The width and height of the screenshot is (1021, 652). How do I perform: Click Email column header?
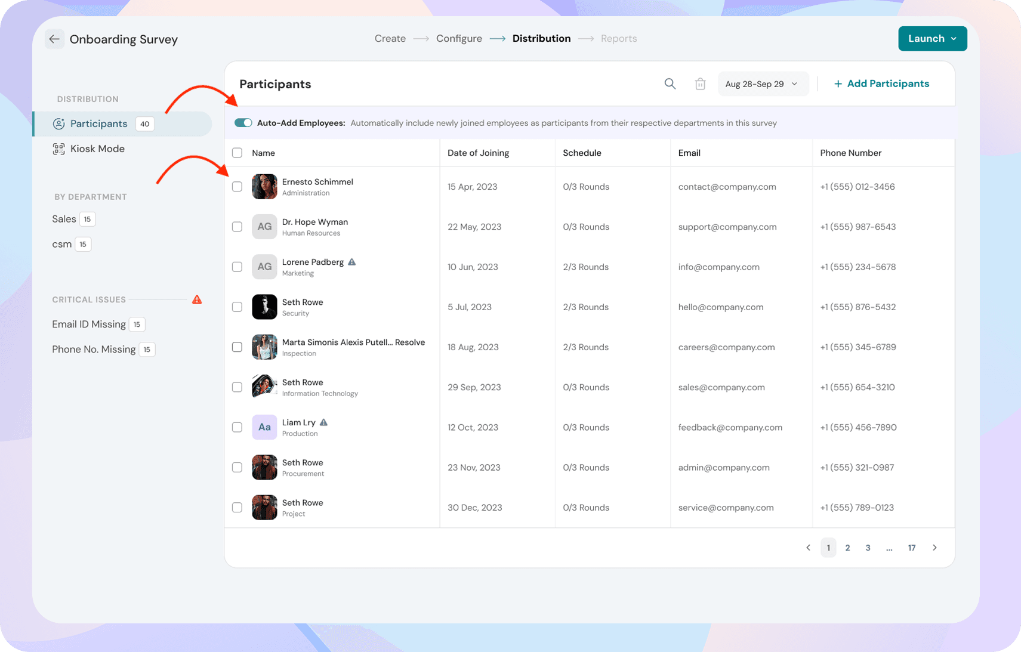(689, 153)
